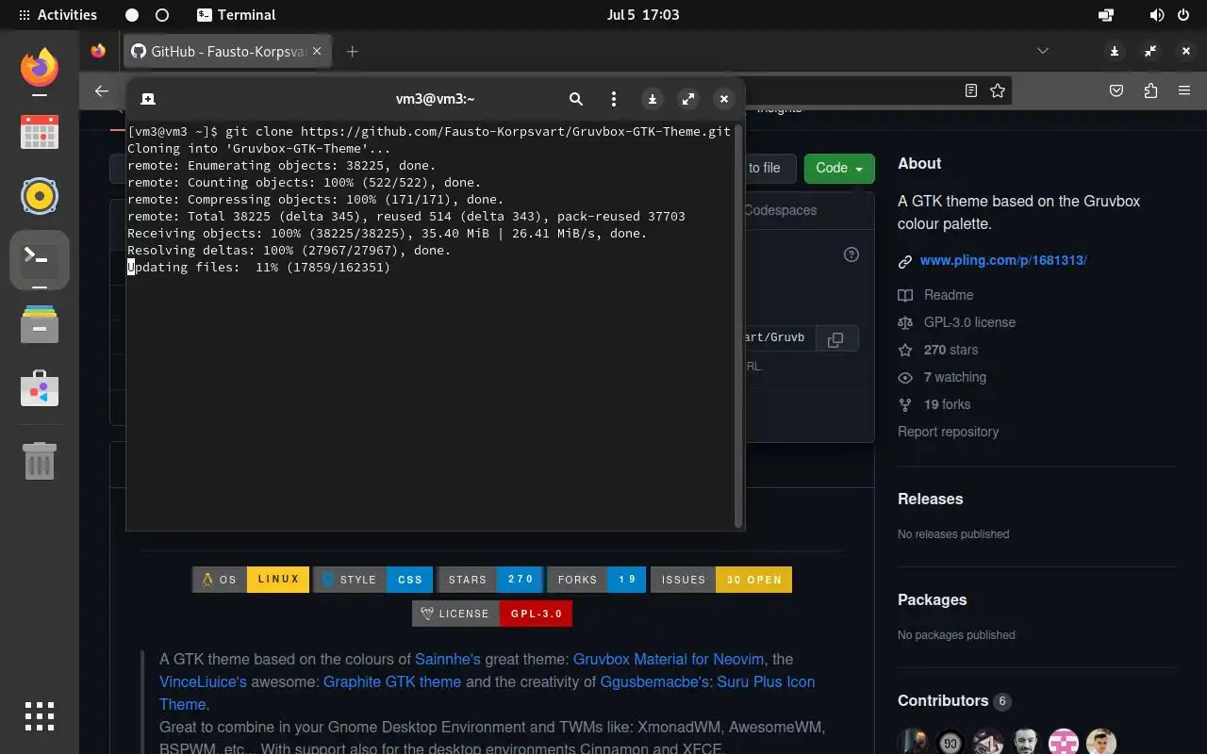1207x754 pixels.
Task: Open the list all tabs chevron
Action: coord(1043,51)
